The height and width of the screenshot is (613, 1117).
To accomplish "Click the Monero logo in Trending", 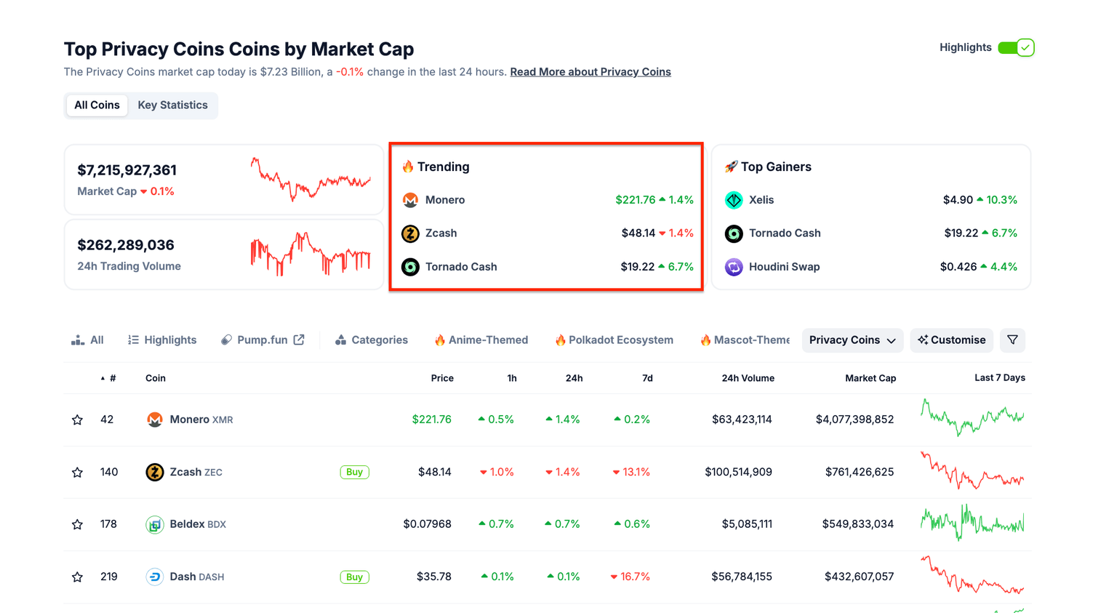I will 410,200.
